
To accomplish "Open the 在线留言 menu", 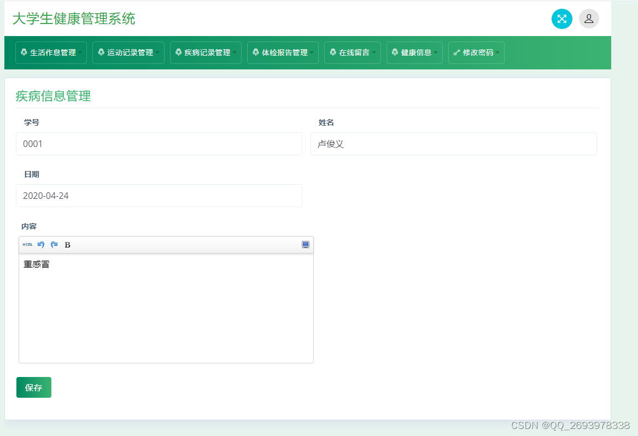I will [x=352, y=52].
